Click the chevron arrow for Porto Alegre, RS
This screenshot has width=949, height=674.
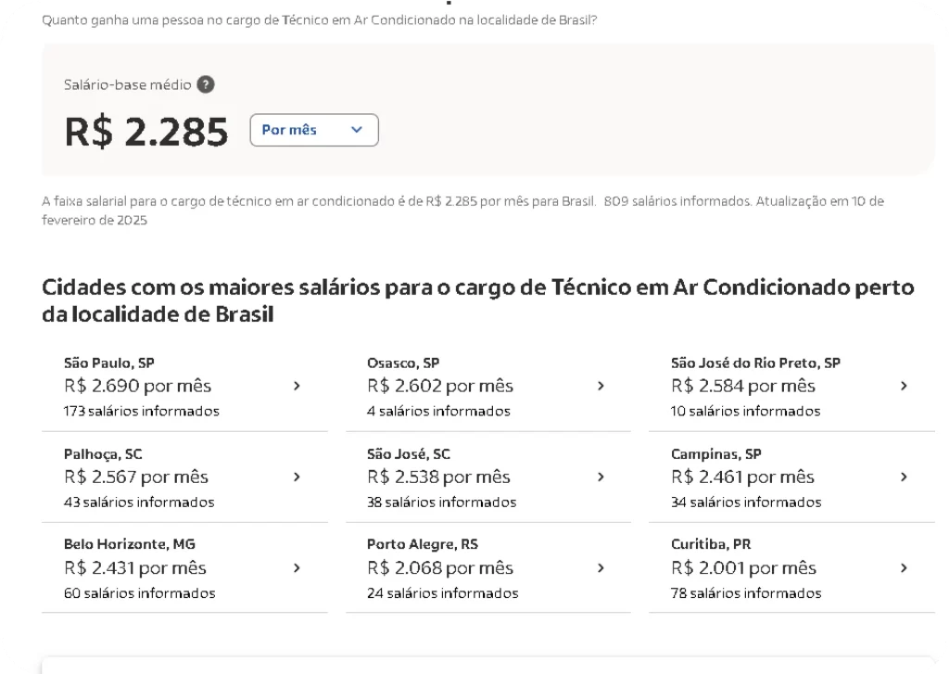pyautogui.click(x=601, y=567)
